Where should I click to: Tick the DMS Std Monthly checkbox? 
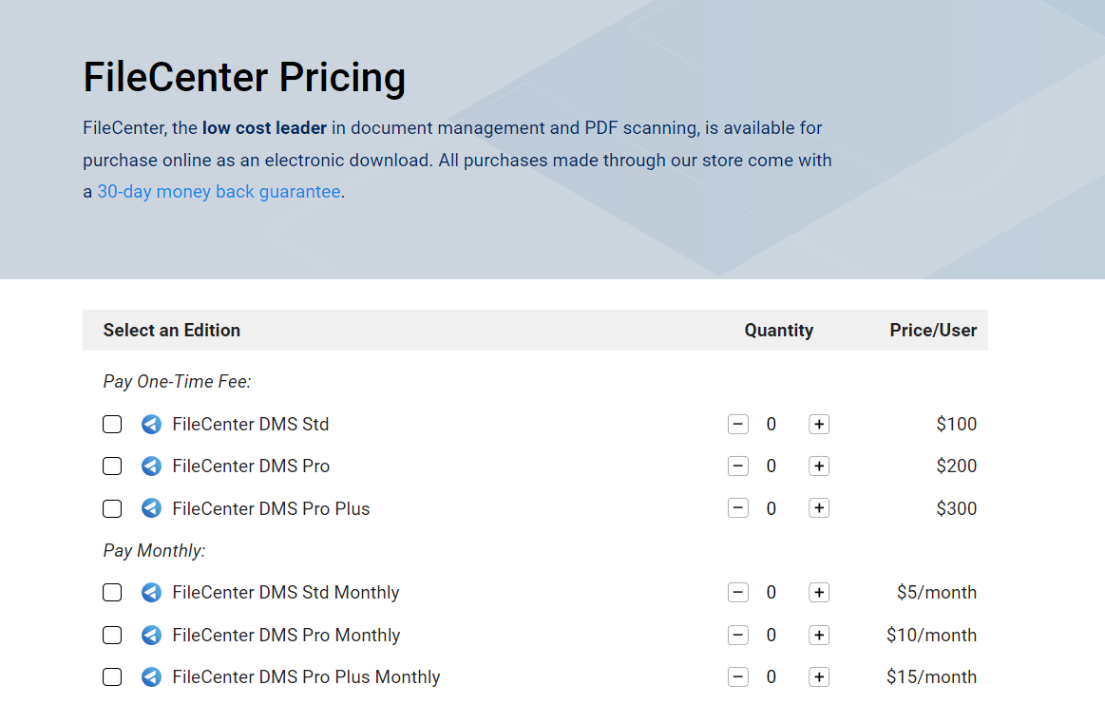(112, 593)
